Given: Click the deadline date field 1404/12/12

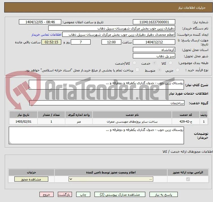Looking at the screenshot, I should pos(154,42).
